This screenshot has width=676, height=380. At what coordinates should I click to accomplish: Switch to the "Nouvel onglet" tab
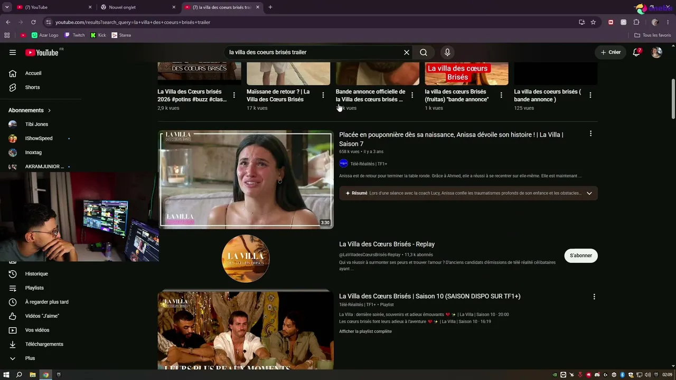tap(137, 7)
